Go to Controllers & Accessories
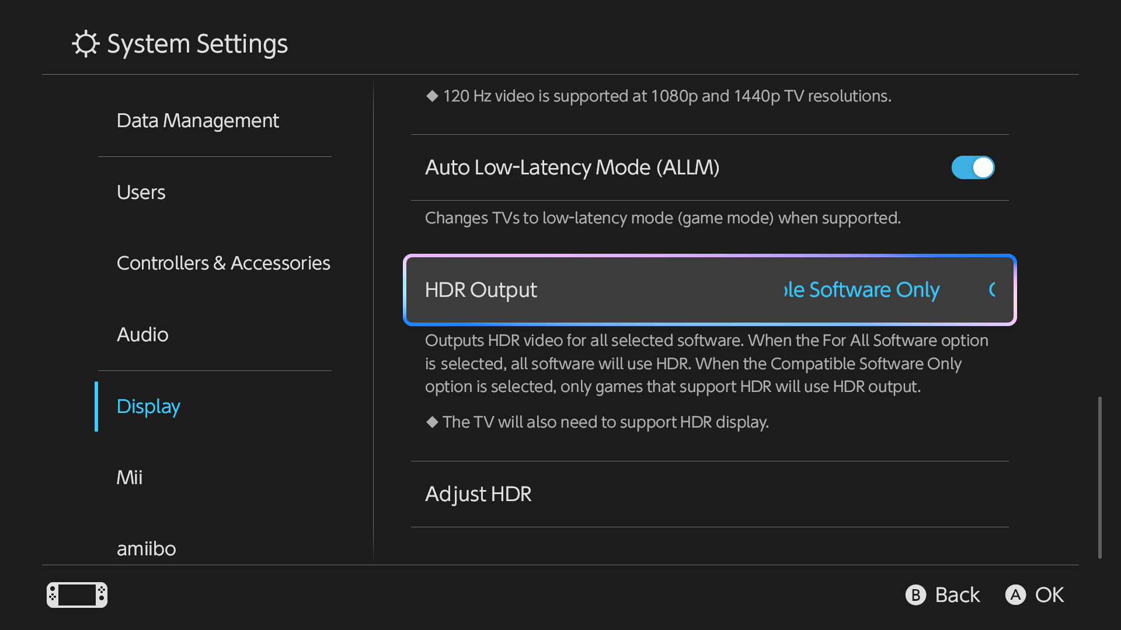Image resolution: width=1121 pixels, height=630 pixels. (223, 263)
